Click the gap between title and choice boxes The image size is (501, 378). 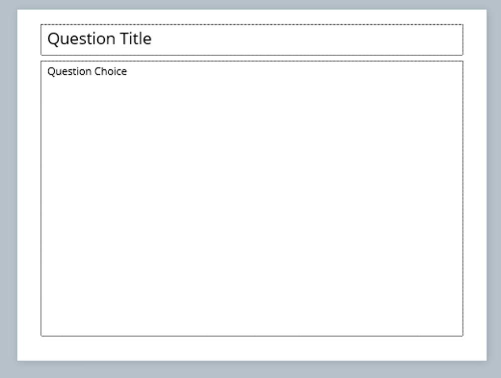tap(252, 58)
